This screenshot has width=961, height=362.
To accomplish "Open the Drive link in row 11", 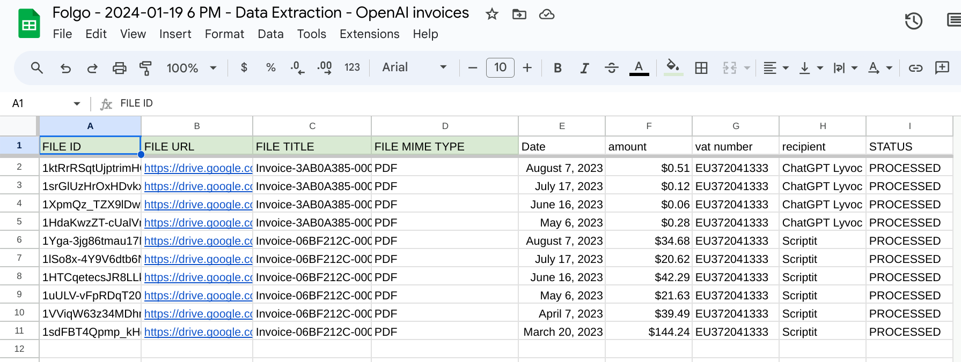I will [198, 332].
